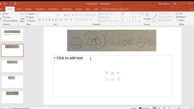The image size is (194, 109).
Task: Insert video icon in placeholder
Action: (118, 79)
